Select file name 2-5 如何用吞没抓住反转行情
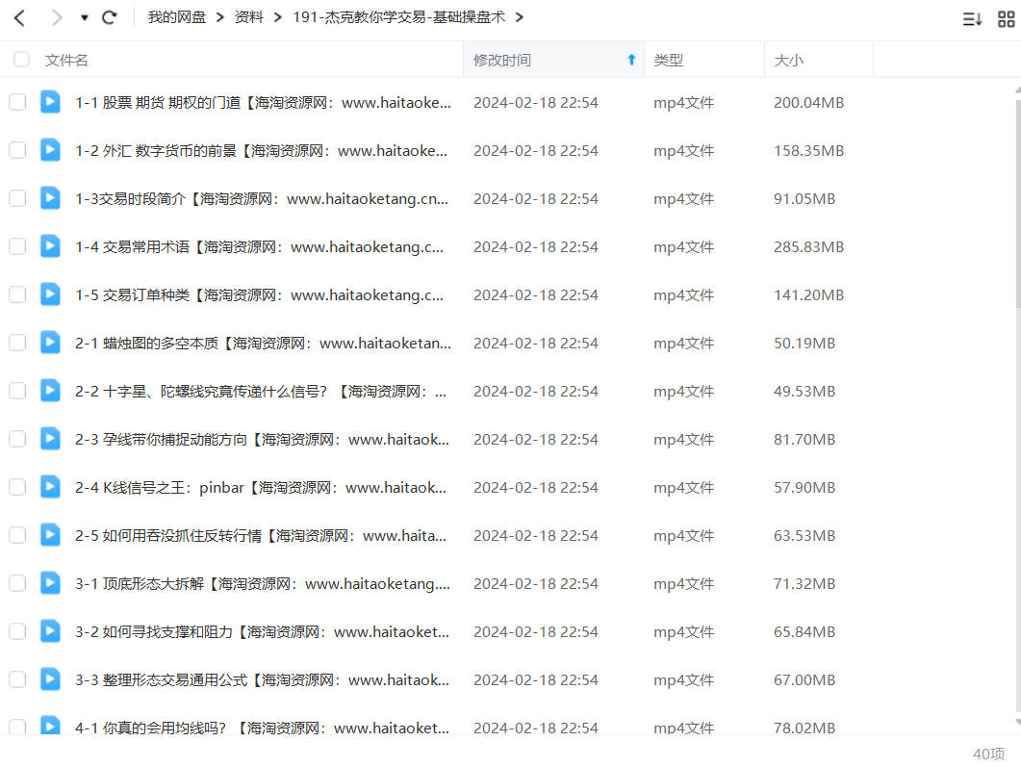The height and width of the screenshot is (767, 1021). [x=261, y=536]
